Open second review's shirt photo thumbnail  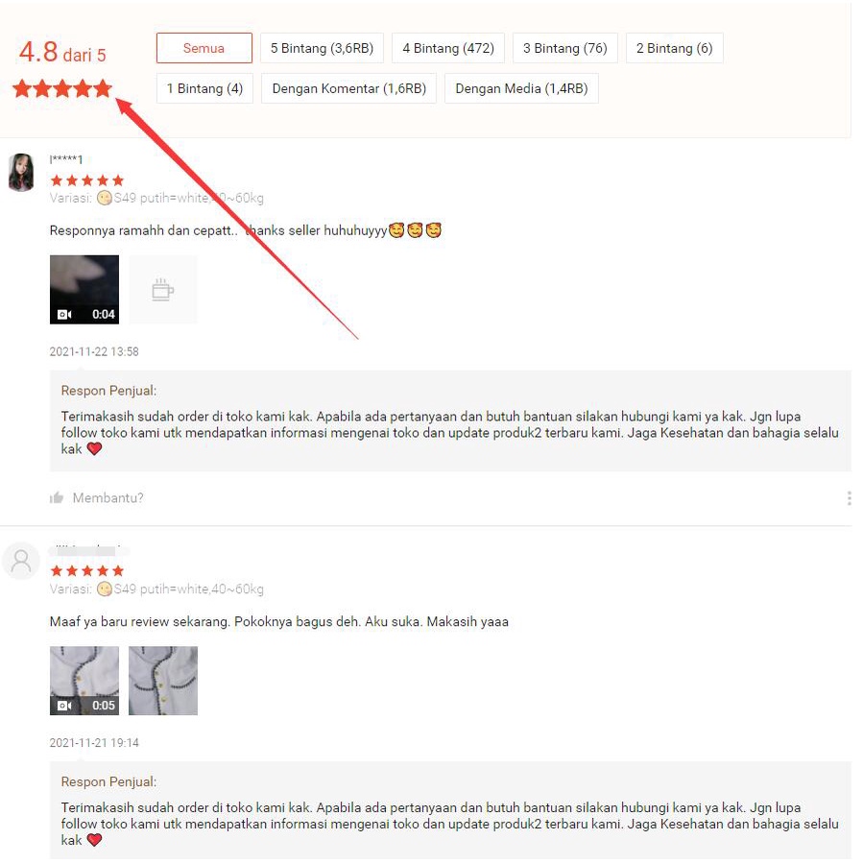pos(163,681)
